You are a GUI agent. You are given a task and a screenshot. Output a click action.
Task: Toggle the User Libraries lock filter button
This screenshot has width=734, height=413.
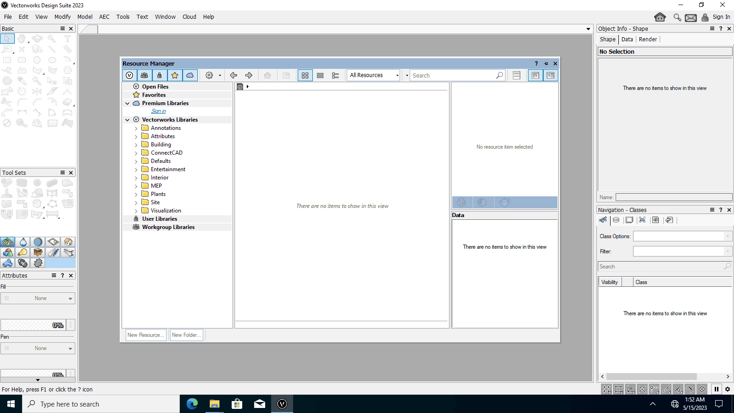(x=160, y=75)
